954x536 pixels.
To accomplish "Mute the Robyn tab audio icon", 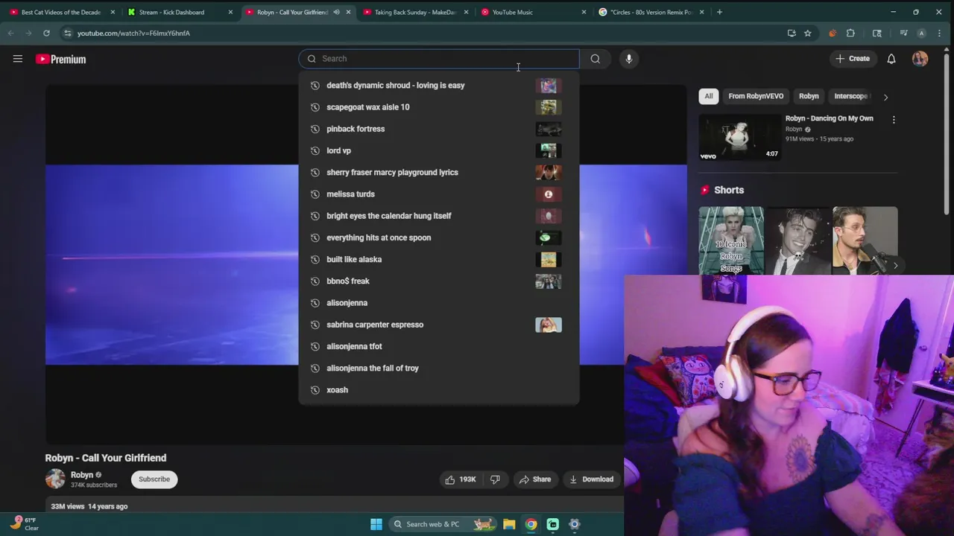I will point(336,12).
